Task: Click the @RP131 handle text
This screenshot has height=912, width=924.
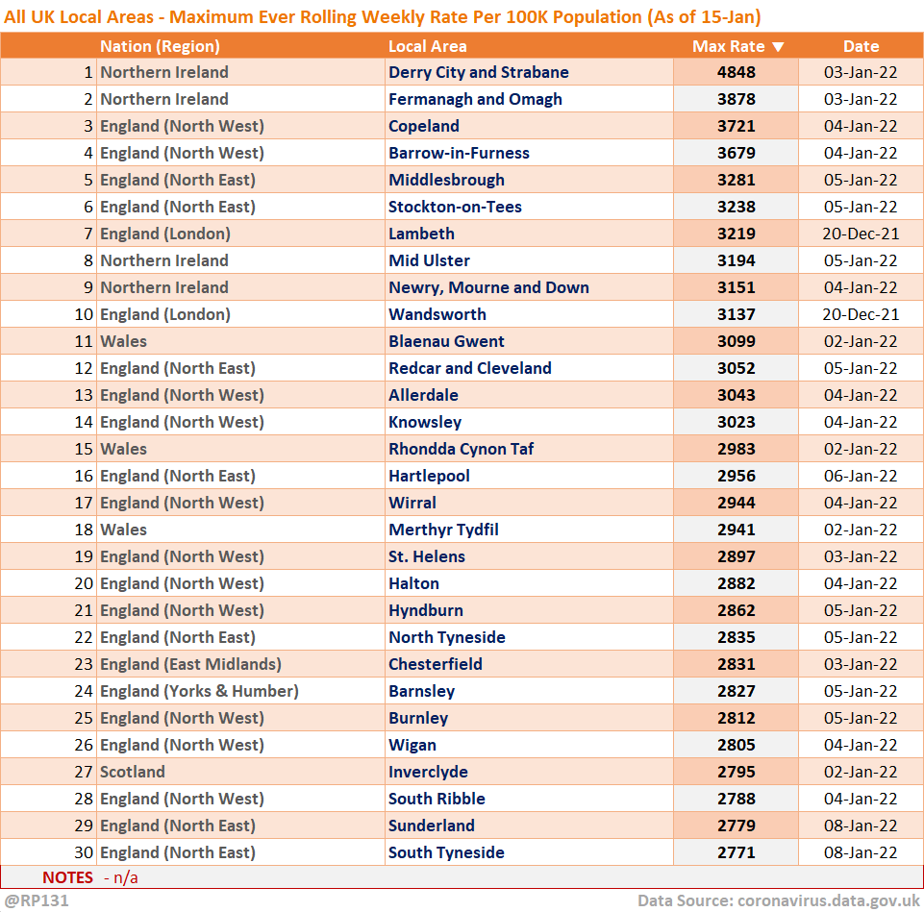Action: [37, 900]
